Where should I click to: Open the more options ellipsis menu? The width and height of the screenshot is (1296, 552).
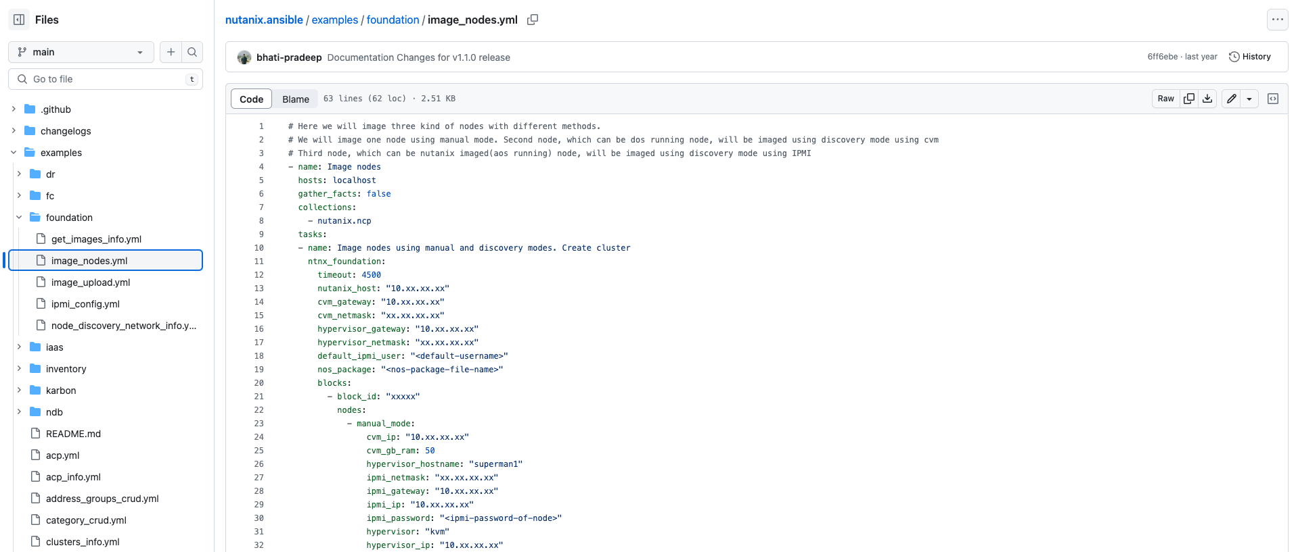pyautogui.click(x=1277, y=20)
